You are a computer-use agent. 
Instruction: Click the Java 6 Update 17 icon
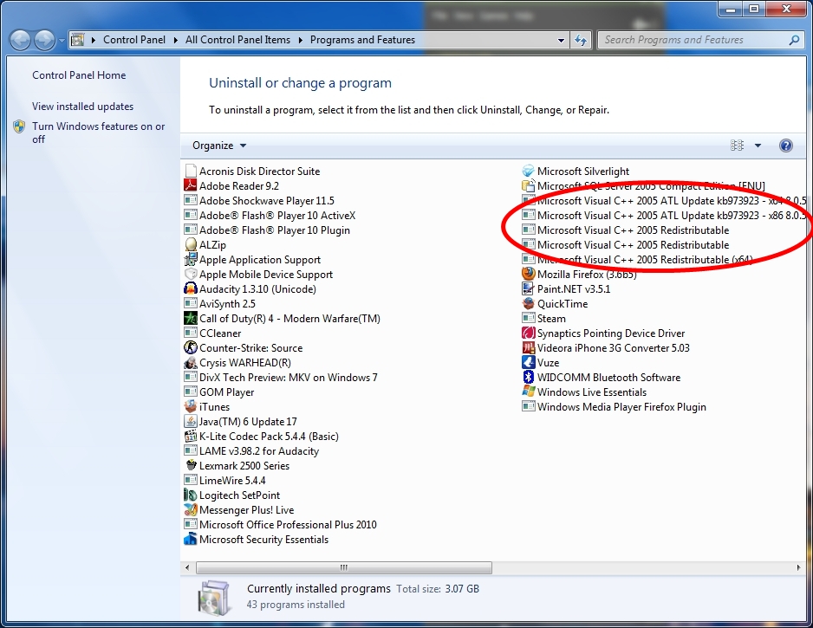(191, 421)
